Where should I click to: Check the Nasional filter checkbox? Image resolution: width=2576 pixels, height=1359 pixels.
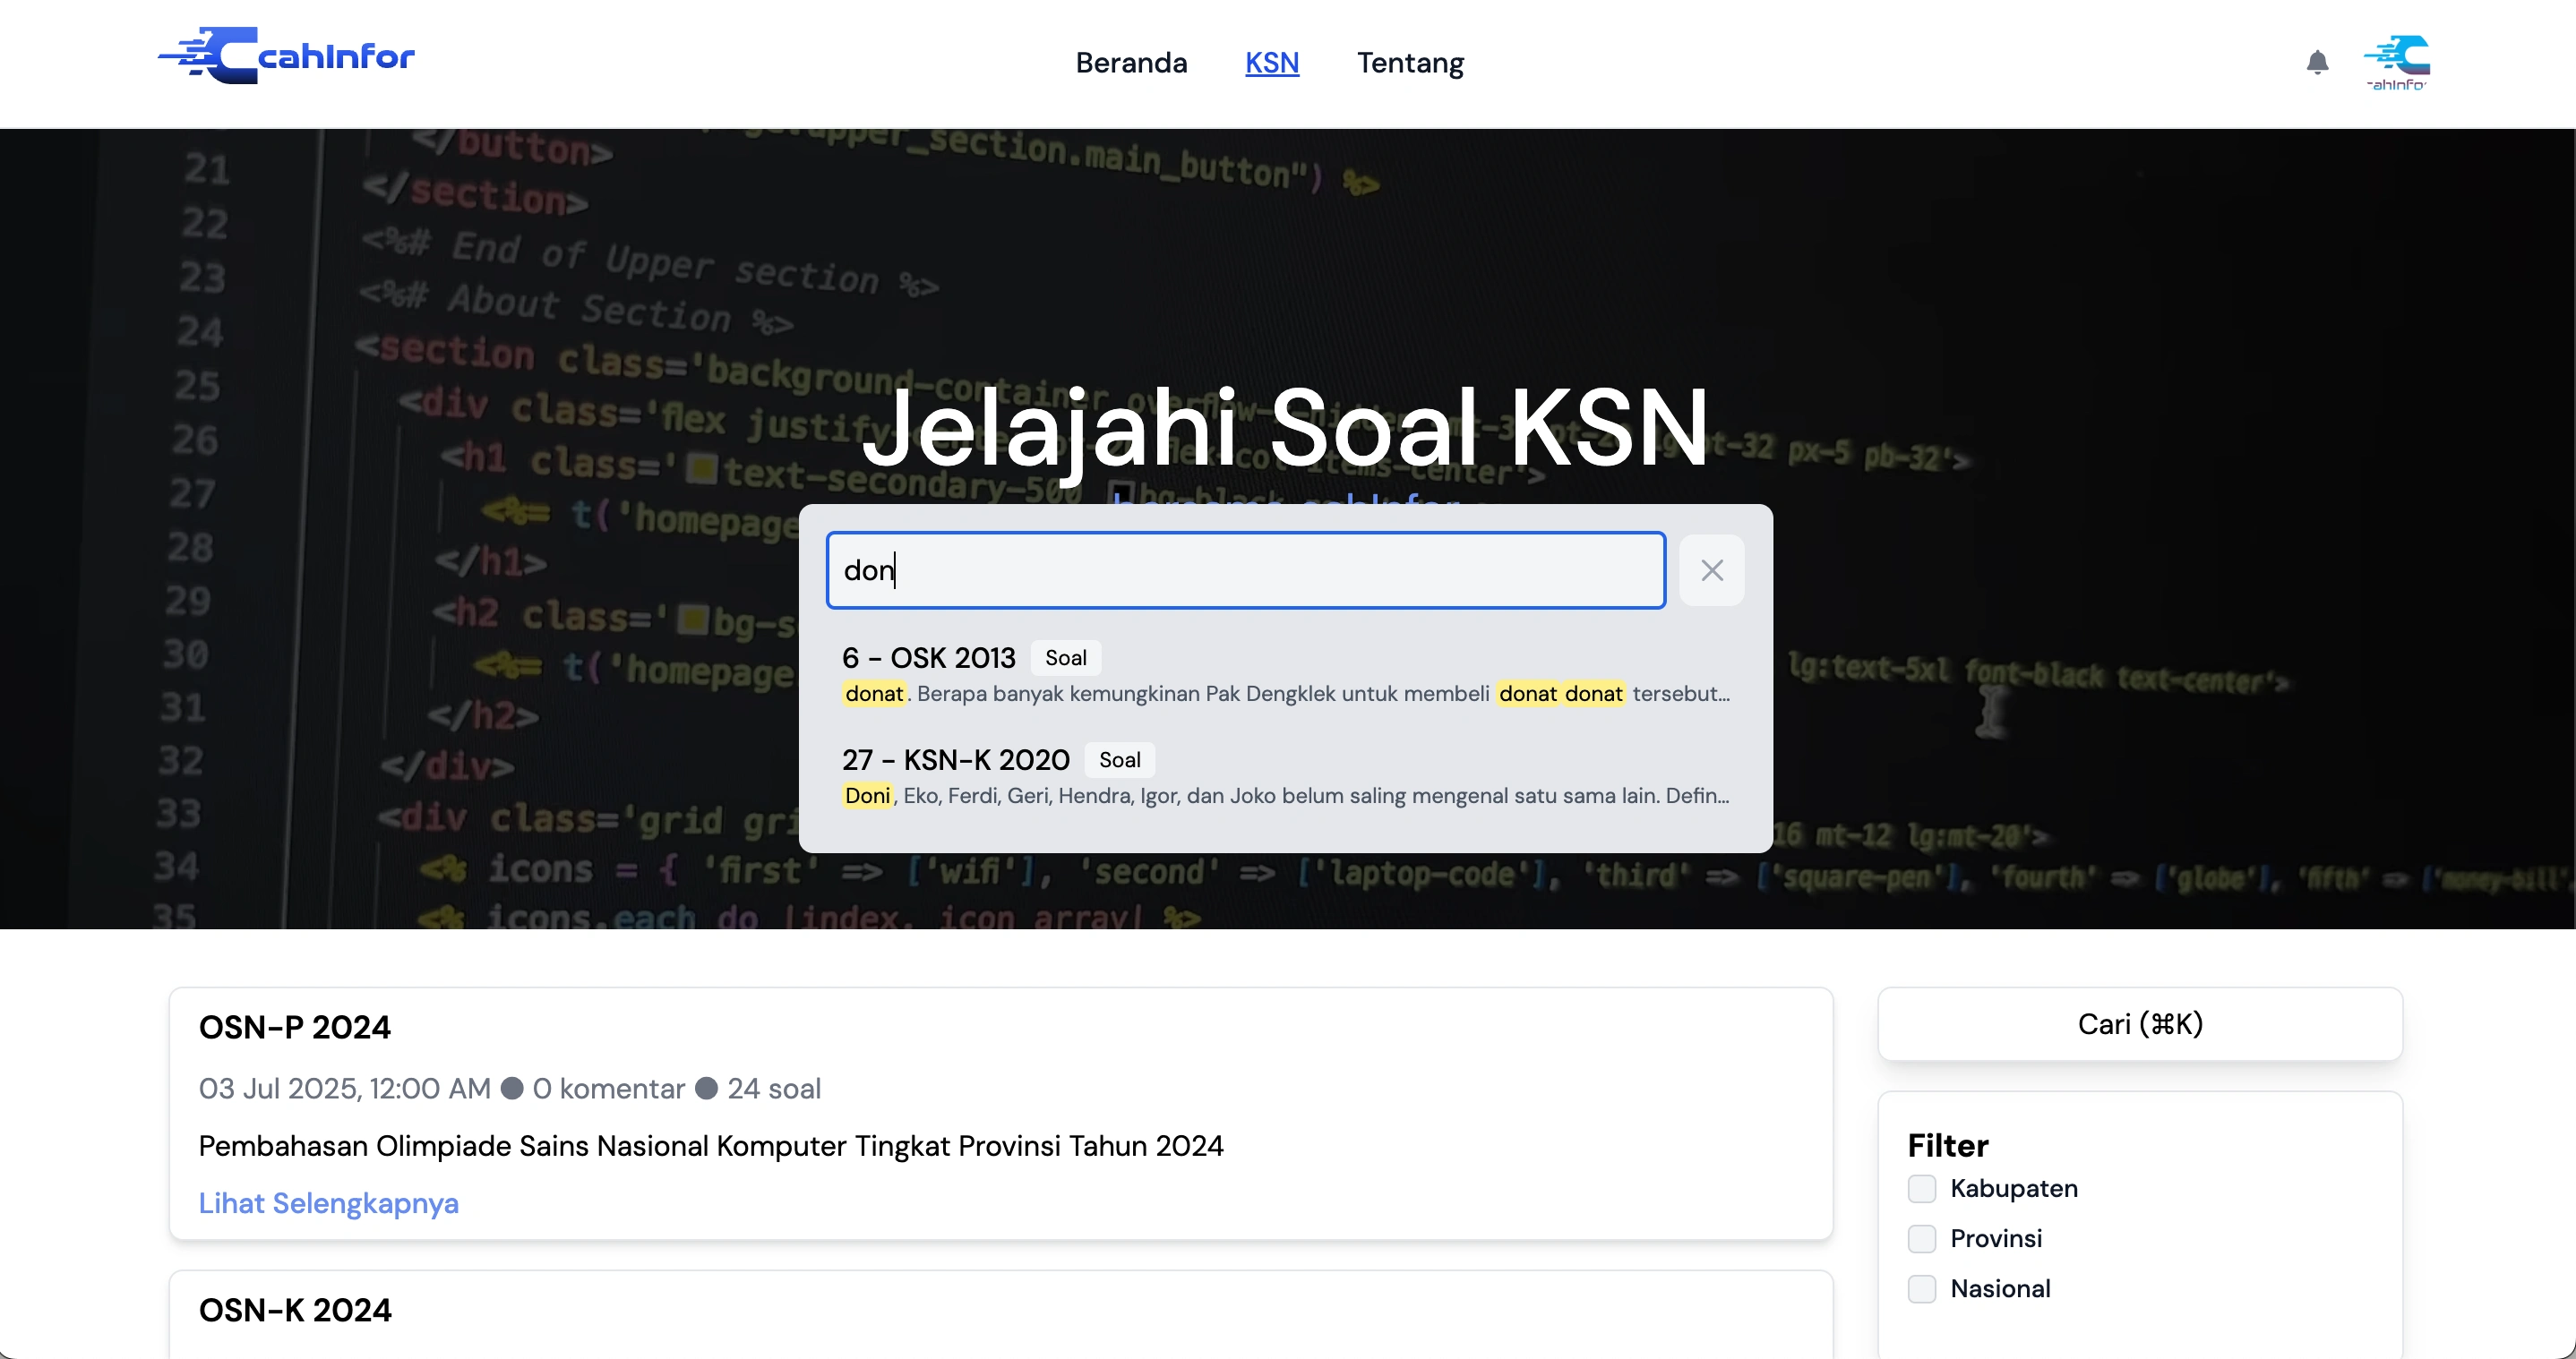1921,1288
